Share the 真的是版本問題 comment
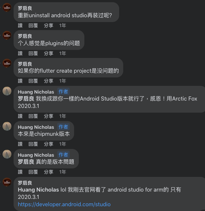 48,172
